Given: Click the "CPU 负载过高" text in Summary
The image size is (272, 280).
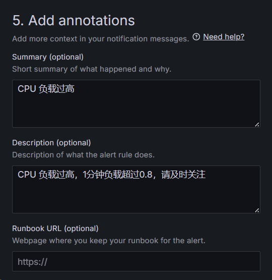Looking at the screenshot, I should click(46, 89).
